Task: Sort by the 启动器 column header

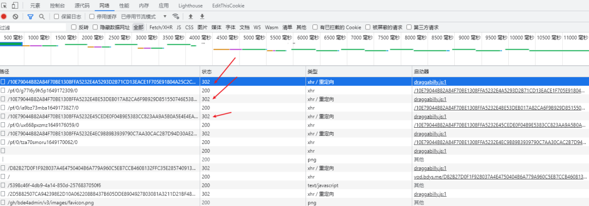Action: [500, 71]
